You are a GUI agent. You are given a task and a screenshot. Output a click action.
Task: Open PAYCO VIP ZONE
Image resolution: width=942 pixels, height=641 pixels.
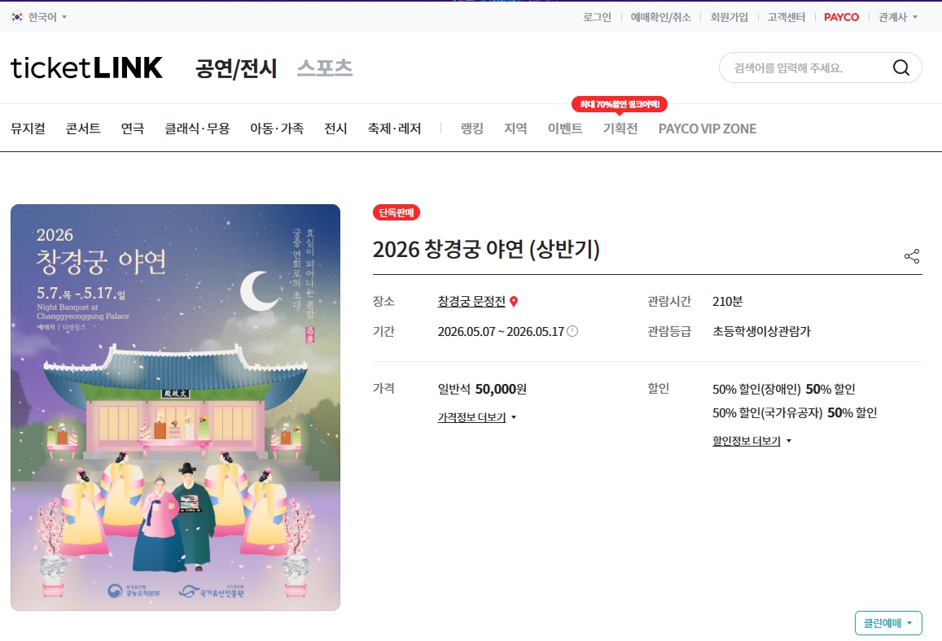tap(707, 129)
